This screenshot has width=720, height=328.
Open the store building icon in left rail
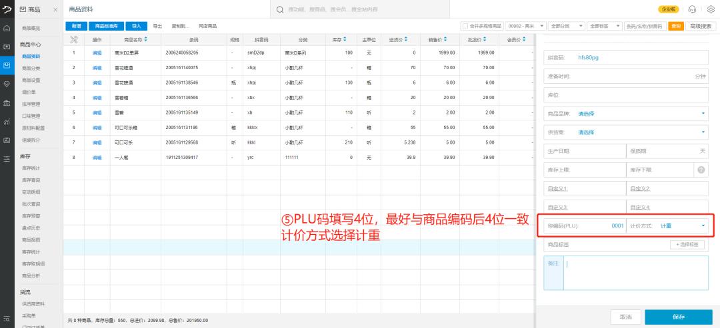tap(7, 102)
